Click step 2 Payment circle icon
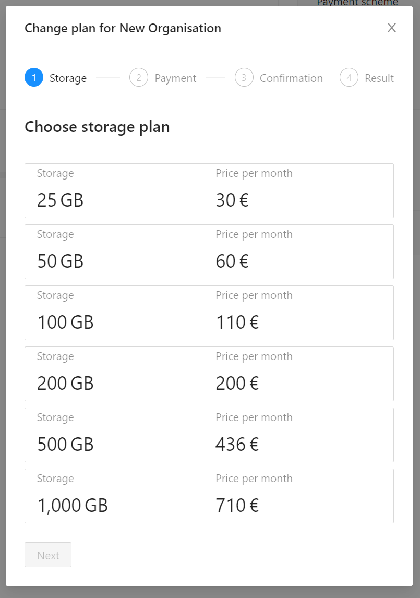 click(x=139, y=78)
